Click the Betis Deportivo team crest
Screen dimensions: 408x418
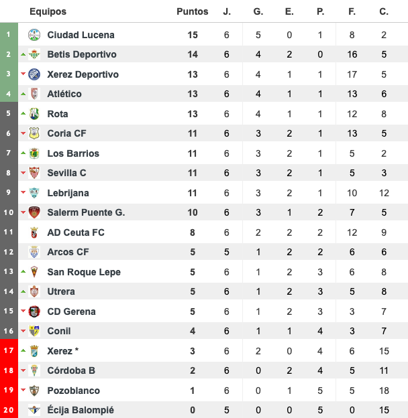34,54
